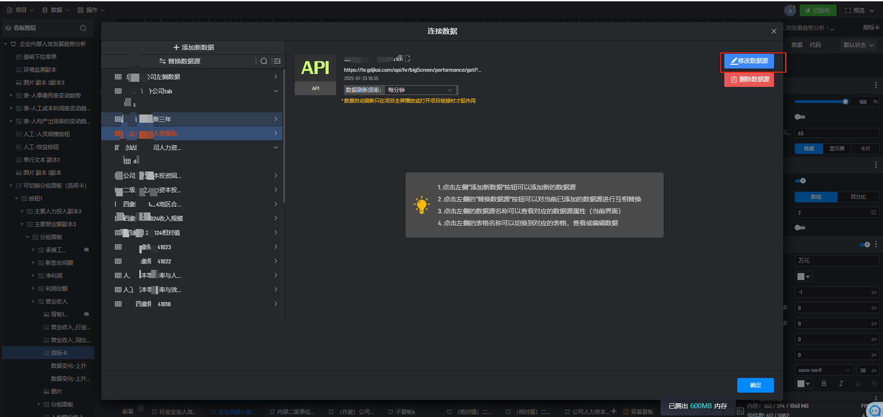Open the sans-serif font dropdown
Viewport: 883px width, 417px height.
click(824, 370)
